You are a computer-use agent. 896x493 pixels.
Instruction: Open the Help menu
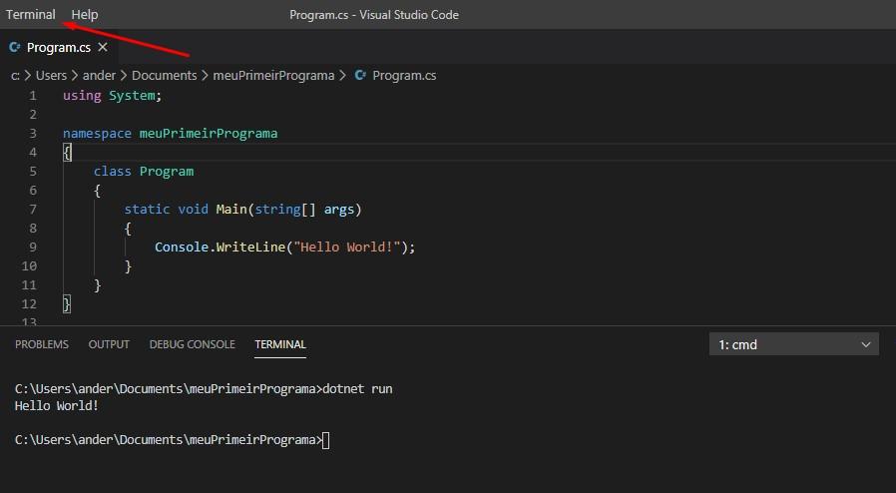tap(85, 14)
